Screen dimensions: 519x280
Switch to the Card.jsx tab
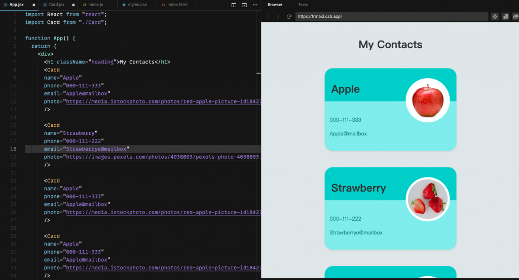(57, 5)
